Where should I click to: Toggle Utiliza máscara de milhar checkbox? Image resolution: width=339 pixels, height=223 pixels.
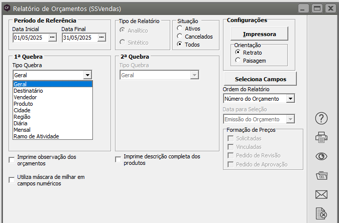pos(12,180)
